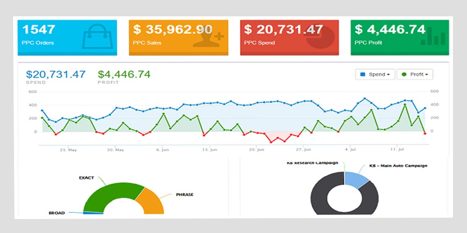The image size is (467, 233).
Task: Open the Spend metric dropdown
Action: click(375, 75)
